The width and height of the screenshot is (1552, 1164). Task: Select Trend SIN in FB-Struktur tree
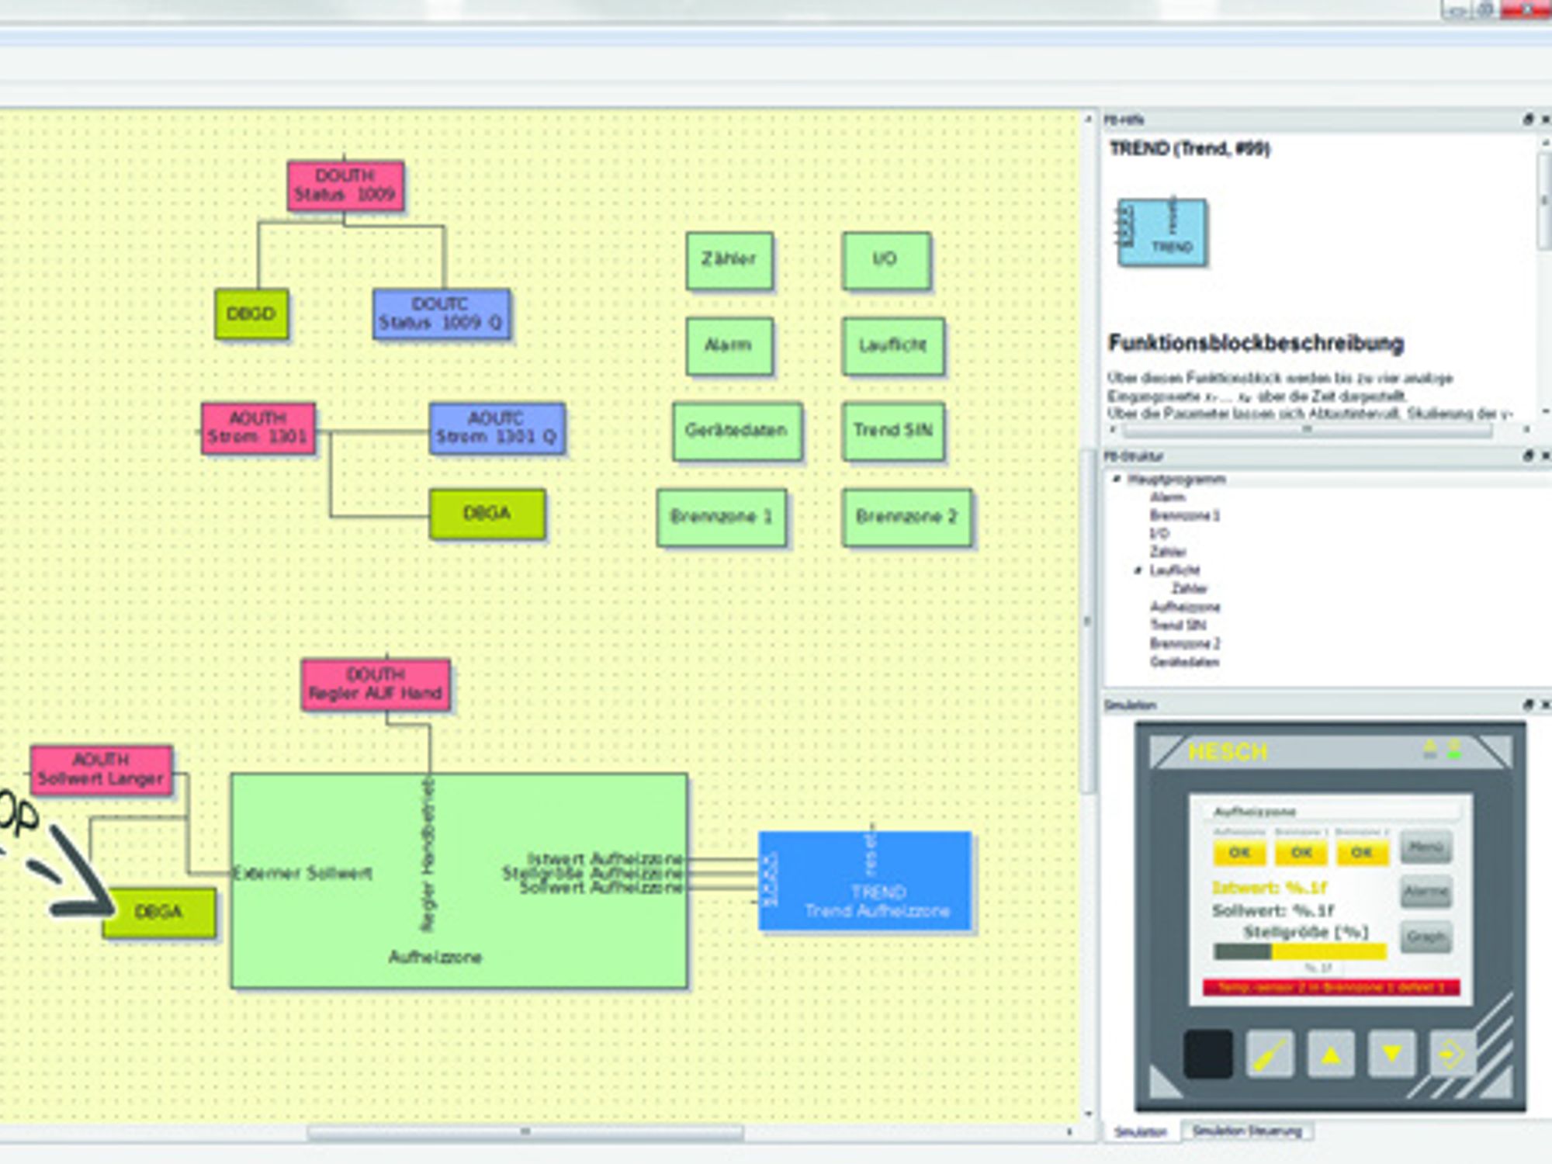(1178, 625)
